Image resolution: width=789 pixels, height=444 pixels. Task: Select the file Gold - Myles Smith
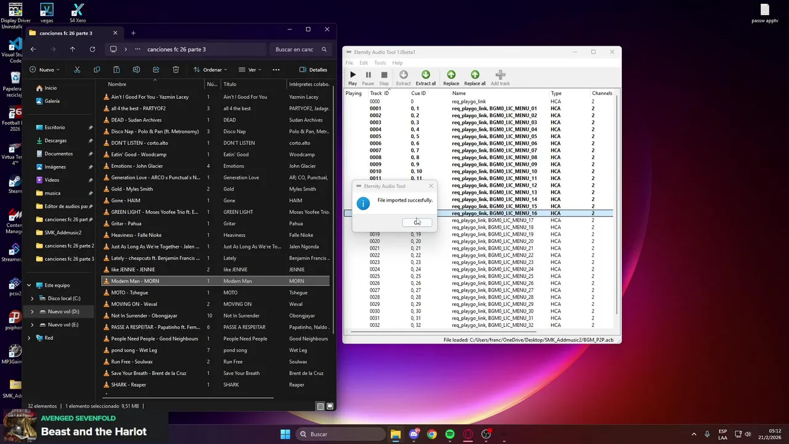(x=216, y=189)
